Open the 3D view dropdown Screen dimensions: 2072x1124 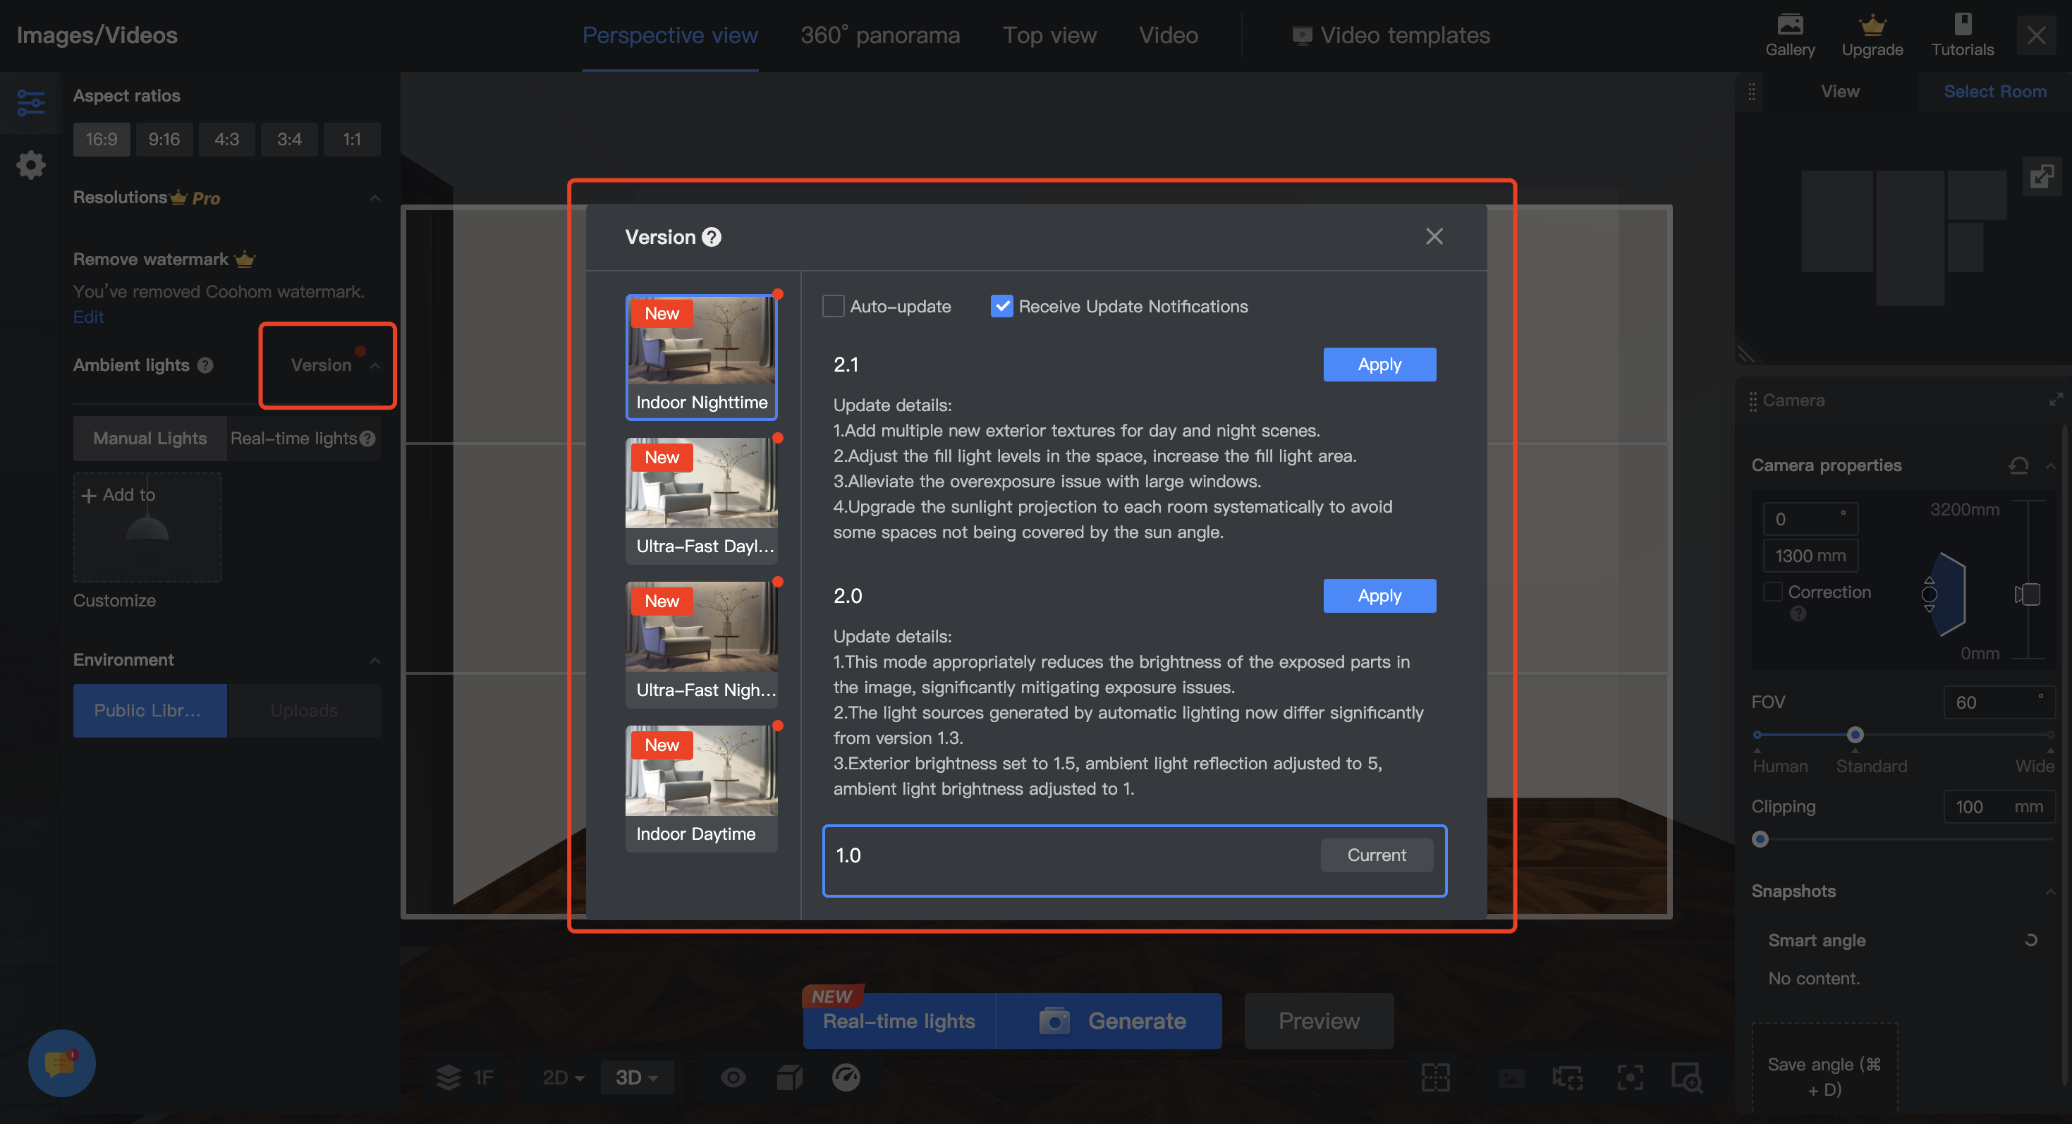click(636, 1077)
